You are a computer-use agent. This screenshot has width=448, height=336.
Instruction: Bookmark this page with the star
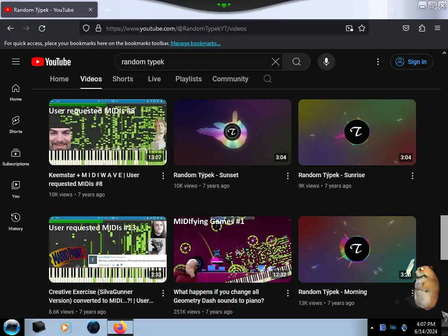362,28
